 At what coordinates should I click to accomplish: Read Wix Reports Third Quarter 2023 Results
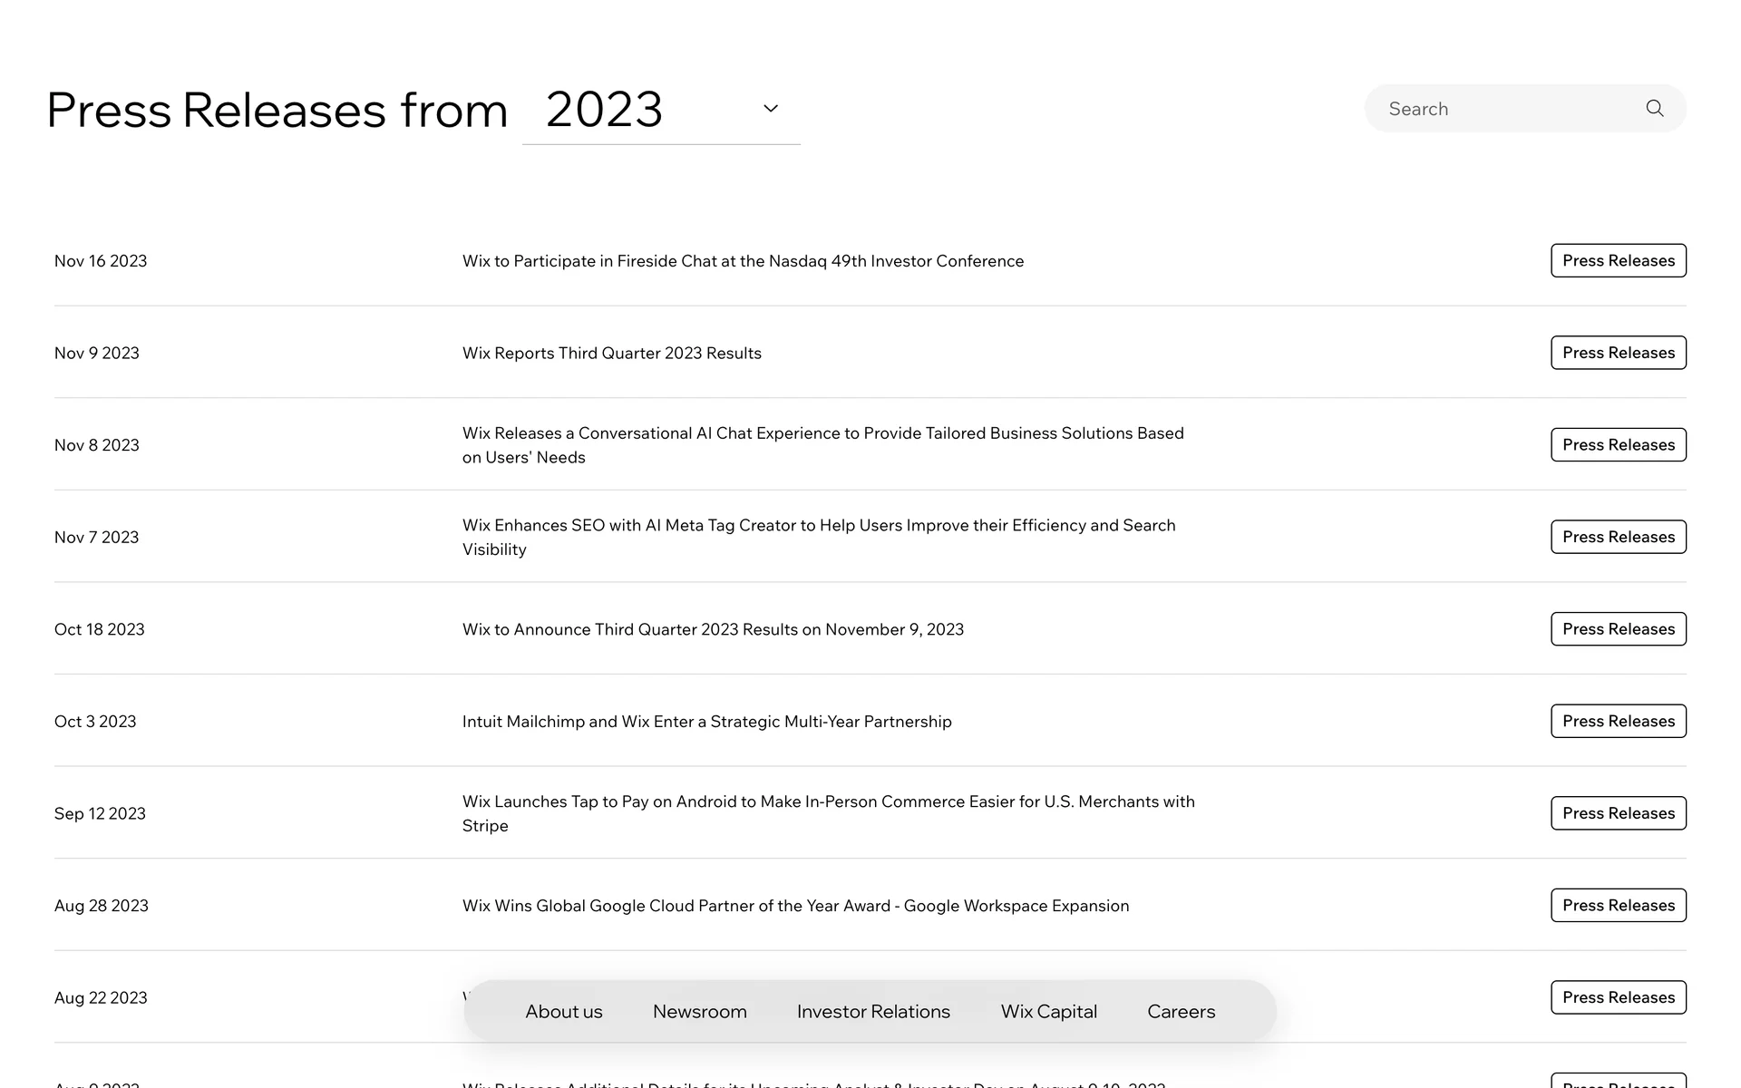(611, 354)
